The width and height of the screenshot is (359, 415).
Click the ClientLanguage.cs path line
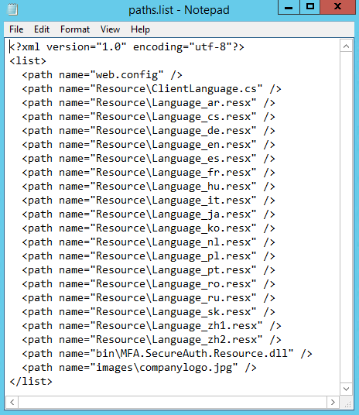tap(152, 89)
